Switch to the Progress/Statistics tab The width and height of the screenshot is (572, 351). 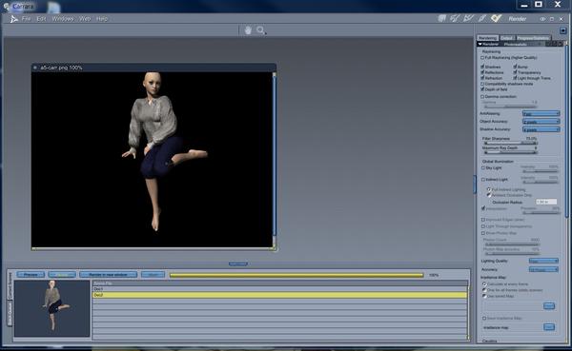[533, 38]
